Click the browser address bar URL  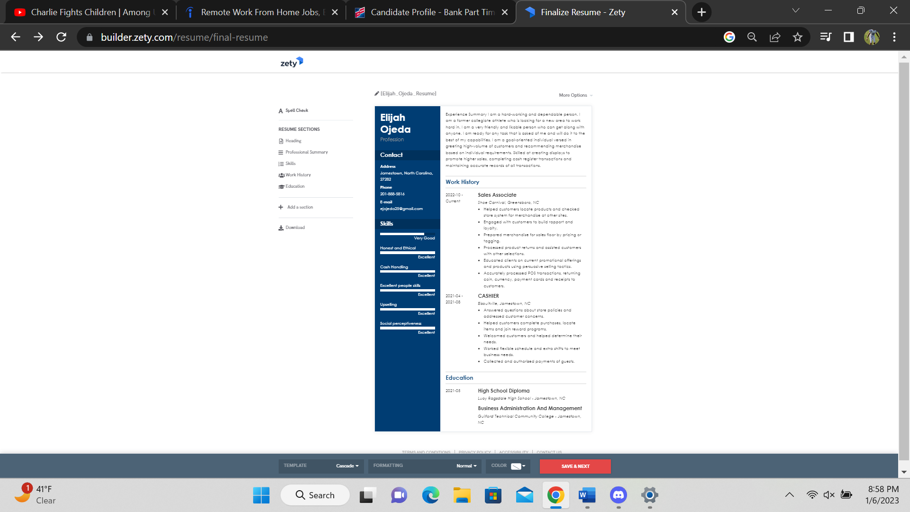pos(184,37)
